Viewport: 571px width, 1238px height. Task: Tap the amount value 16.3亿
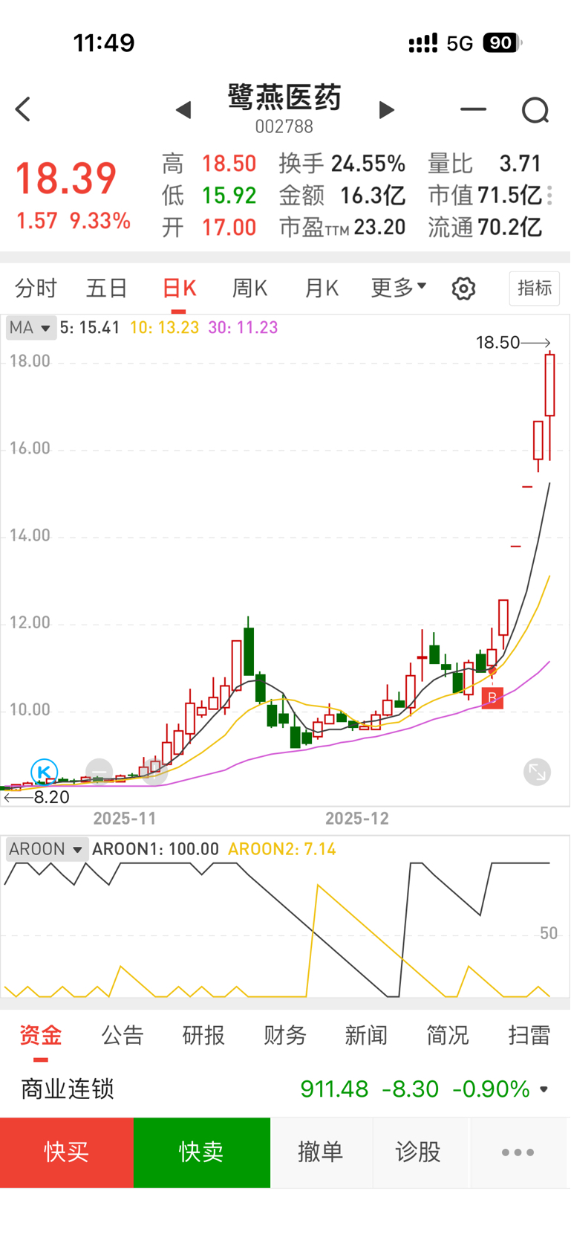[x=373, y=196]
